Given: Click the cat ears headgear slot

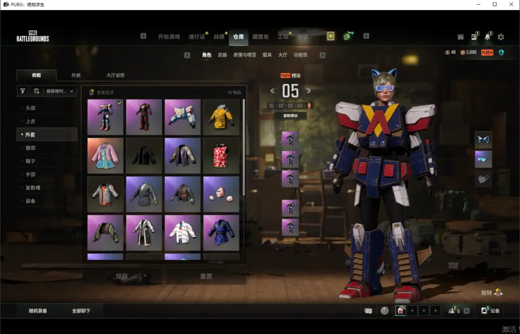Looking at the screenshot, I should point(483,139).
